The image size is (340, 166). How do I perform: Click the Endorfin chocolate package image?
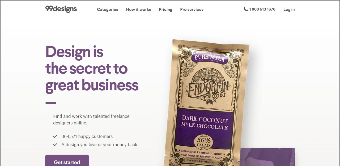click(x=207, y=103)
